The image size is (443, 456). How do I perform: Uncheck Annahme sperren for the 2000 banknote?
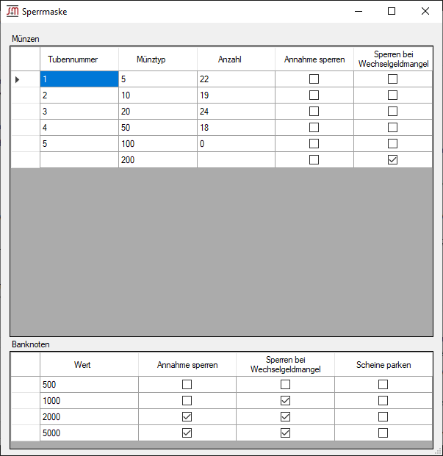pos(187,417)
